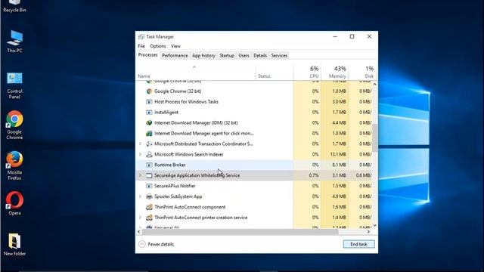The image size is (484, 272).
Task: Maximize the Task Manager window
Action: [352, 37]
